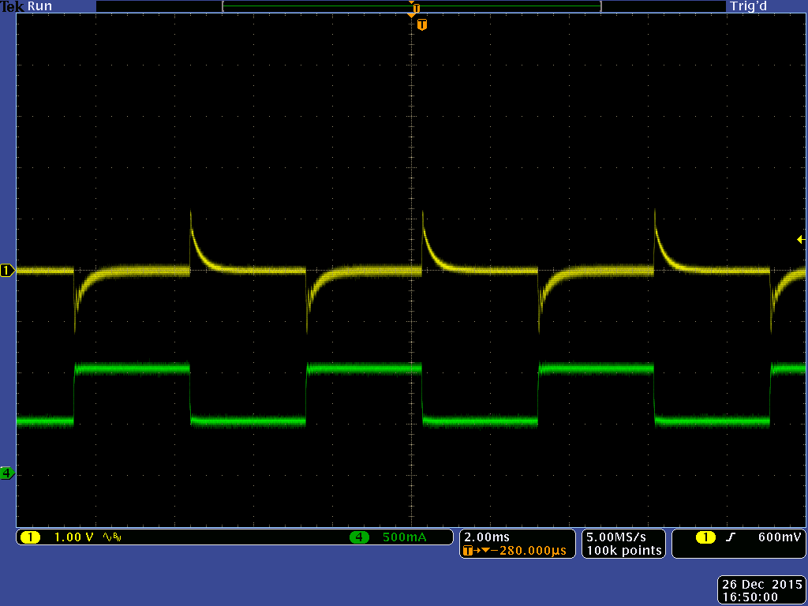The height and width of the screenshot is (606, 808).
Task: Click the 100k points record length
Action: 624,550
